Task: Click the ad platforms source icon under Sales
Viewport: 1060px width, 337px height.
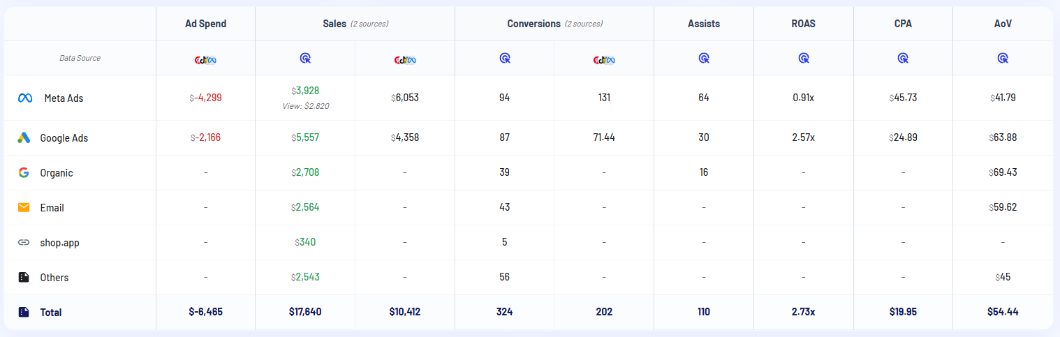Action: coord(405,59)
